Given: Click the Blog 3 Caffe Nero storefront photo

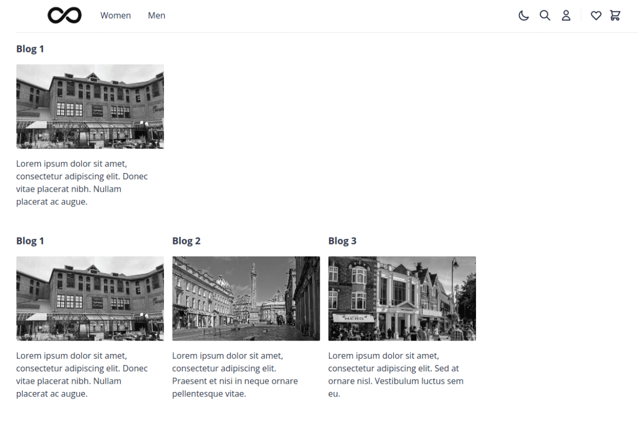Looking at the screenshot, I should (401, 298).
